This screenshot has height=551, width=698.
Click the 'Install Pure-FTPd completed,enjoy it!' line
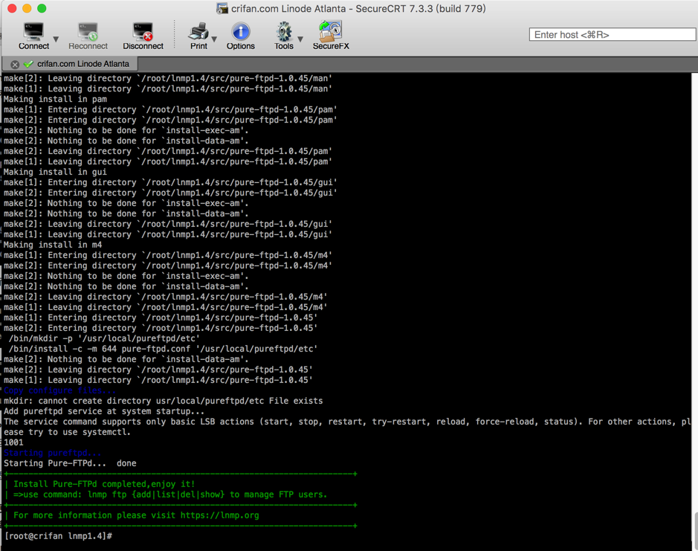(104, 484)
